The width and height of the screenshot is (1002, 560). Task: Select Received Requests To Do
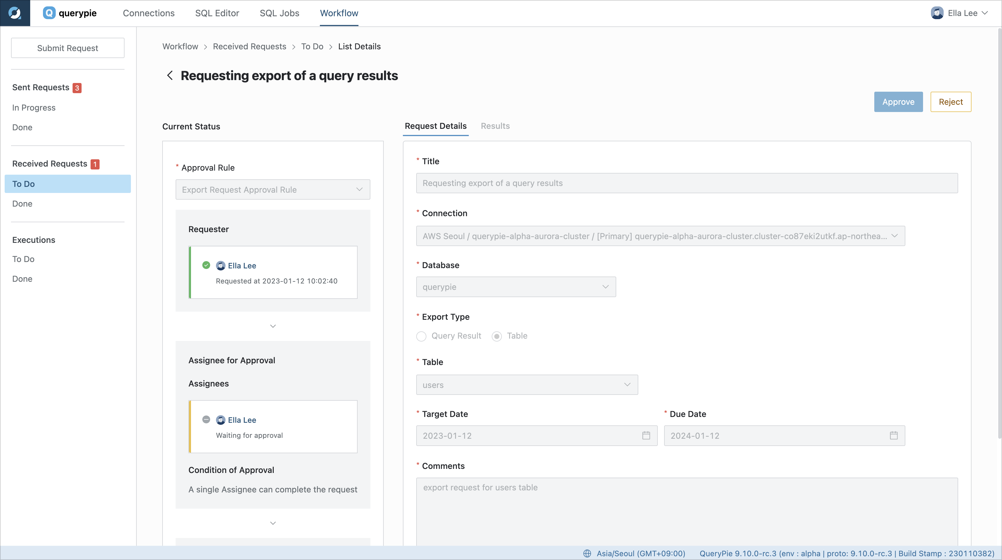(68, 184)
